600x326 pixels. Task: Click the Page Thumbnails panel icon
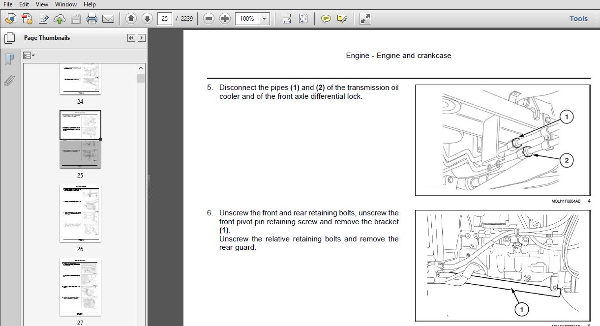(9, 38)
